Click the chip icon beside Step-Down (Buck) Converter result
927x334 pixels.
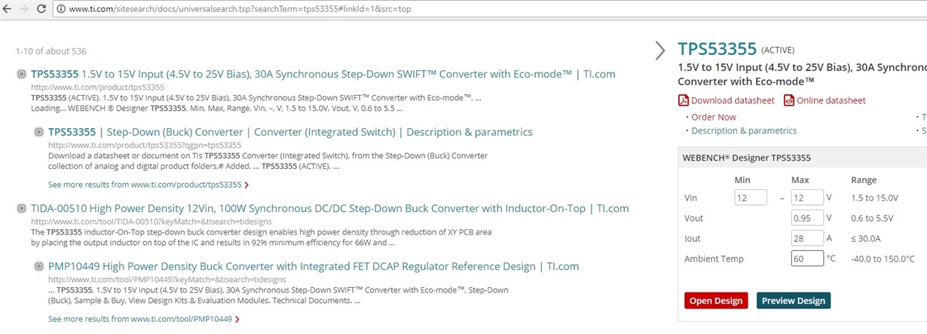coord(38,132)
